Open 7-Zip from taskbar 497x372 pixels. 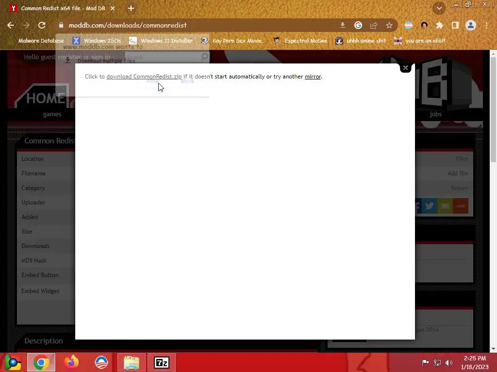[162, 362]
